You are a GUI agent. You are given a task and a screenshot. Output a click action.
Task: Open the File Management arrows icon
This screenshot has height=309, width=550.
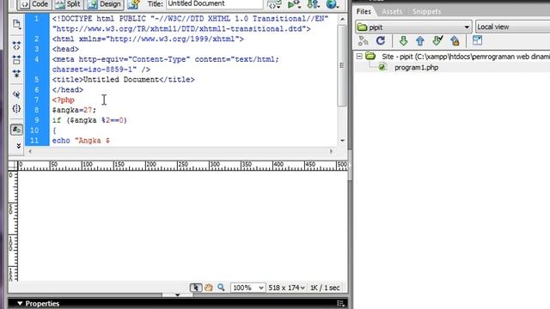(x=313, y=4)
